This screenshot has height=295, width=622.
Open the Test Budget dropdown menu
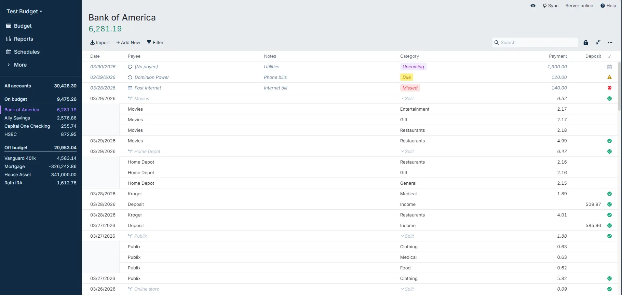pyautogui.click(x=24, y=11)
